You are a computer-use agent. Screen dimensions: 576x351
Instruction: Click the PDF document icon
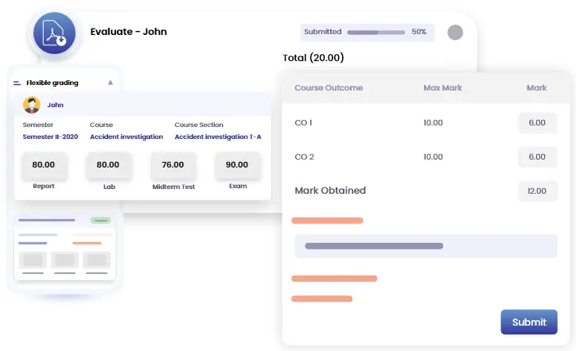point(56,33)
